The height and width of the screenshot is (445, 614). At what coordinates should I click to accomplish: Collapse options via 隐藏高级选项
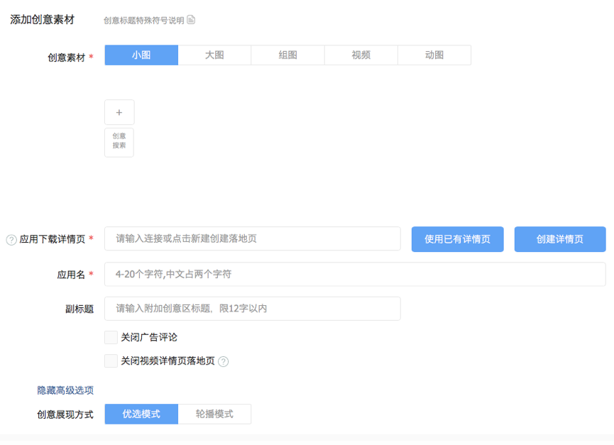65,390
